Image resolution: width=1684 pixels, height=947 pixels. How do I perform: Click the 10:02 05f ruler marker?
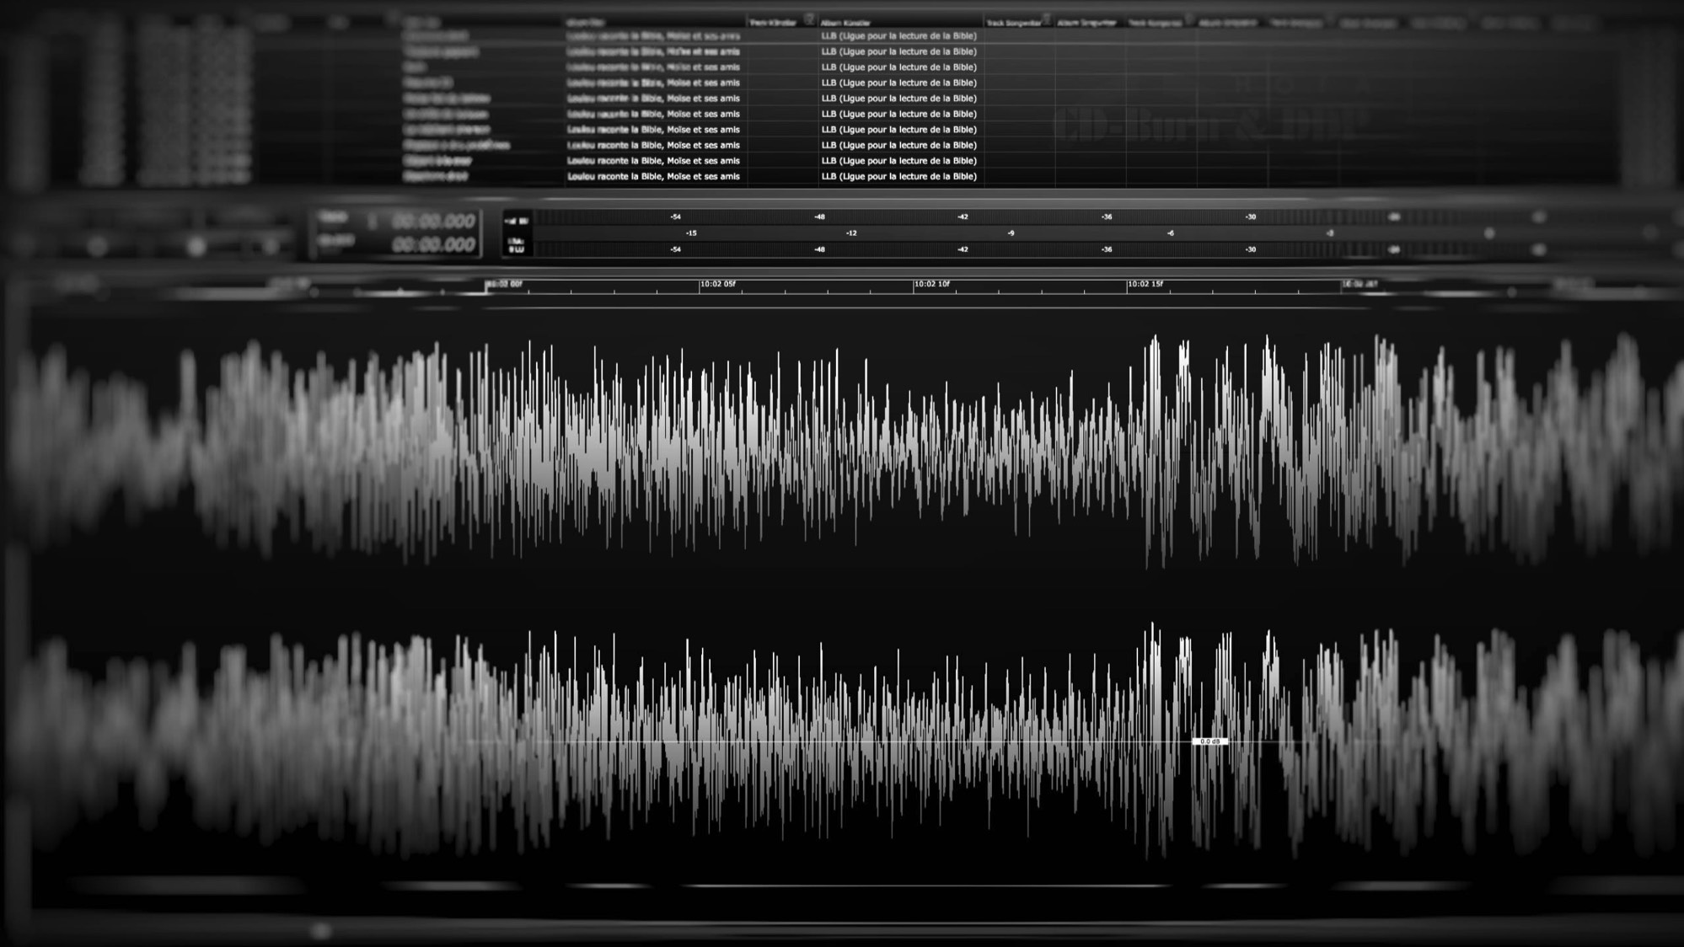click(x=717, y=285)
